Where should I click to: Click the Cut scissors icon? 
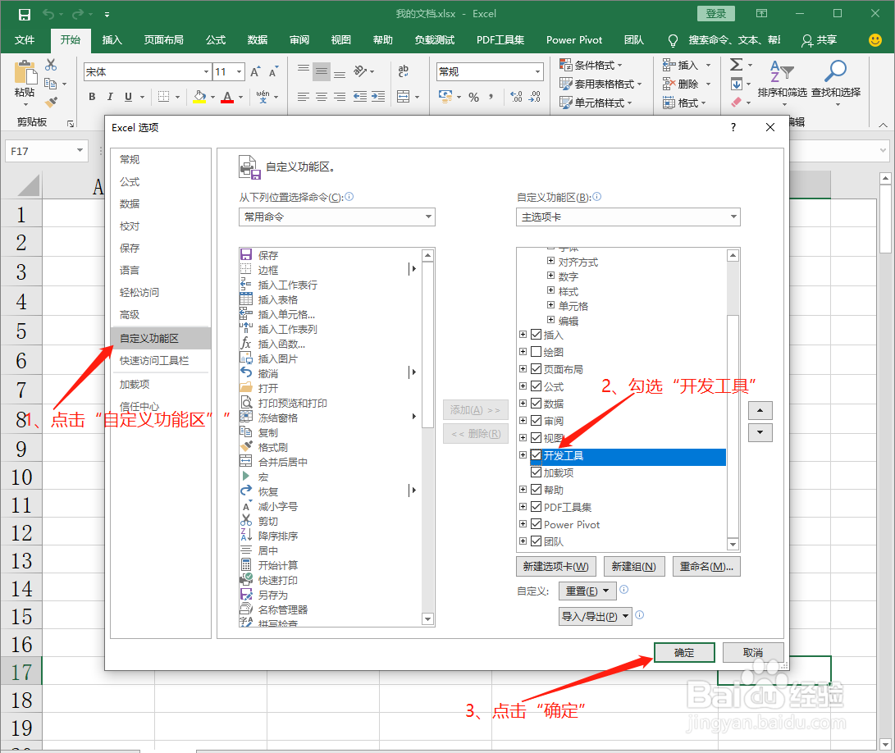click(51, 65)
